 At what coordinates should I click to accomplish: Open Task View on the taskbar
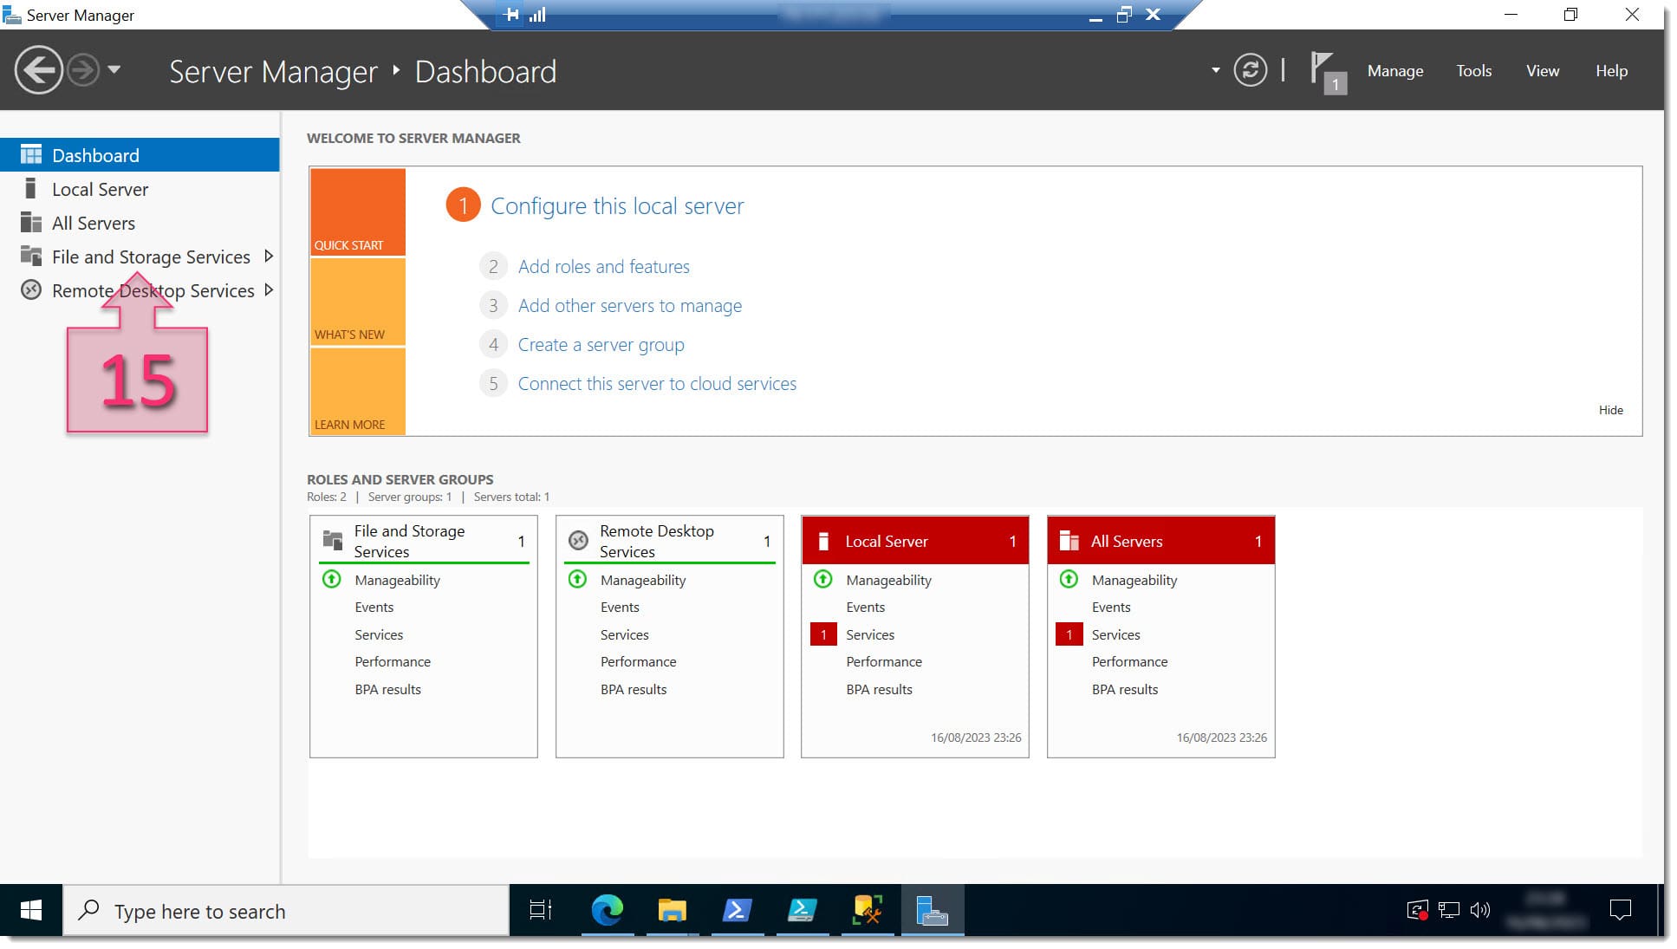coord(541,910)
